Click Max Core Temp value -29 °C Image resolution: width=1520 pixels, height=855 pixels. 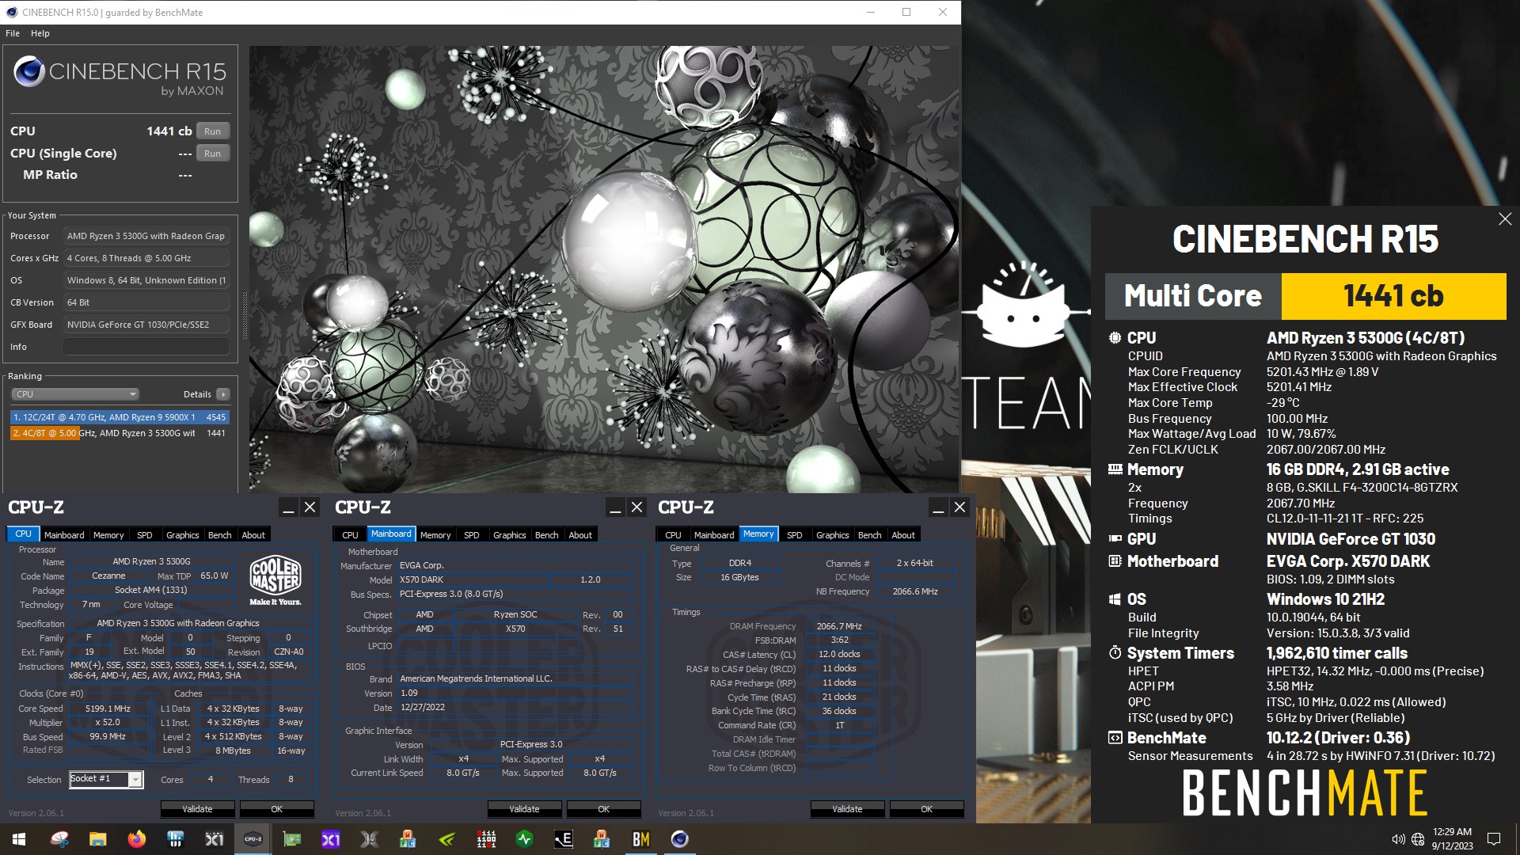(x=1282, y=403)
